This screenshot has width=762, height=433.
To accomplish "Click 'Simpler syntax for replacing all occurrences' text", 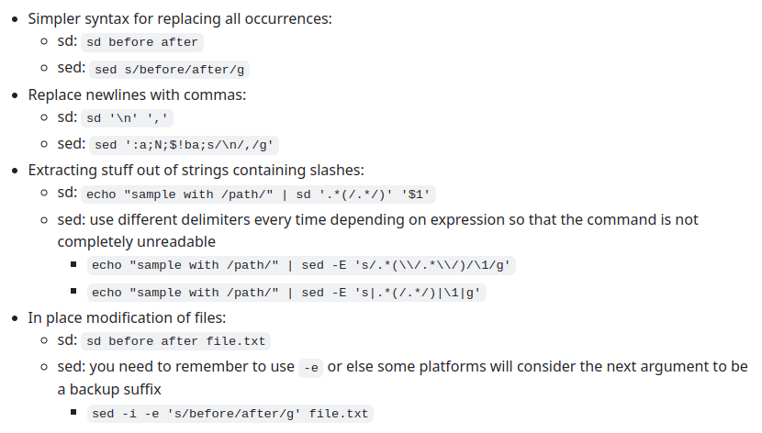I will 180,18.
